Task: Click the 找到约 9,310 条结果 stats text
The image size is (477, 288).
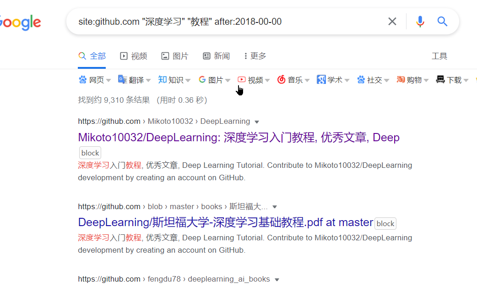Action: point(114,100)
